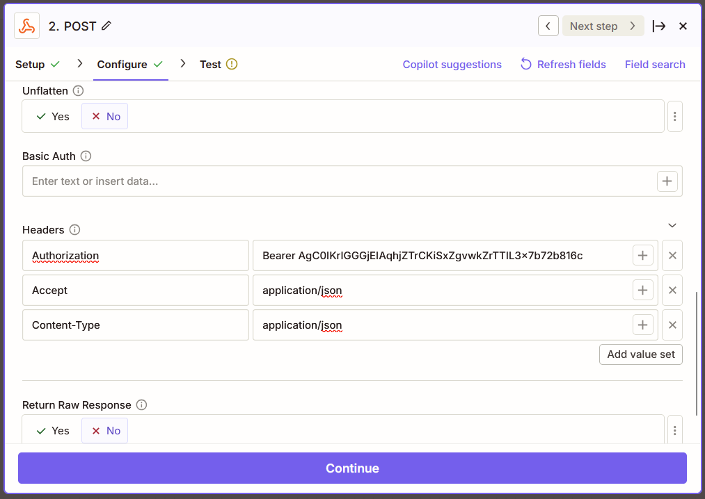This screenshot has width=705, height=499.
Task: Click the Webhooks app icon
Action: coord(27,26)
